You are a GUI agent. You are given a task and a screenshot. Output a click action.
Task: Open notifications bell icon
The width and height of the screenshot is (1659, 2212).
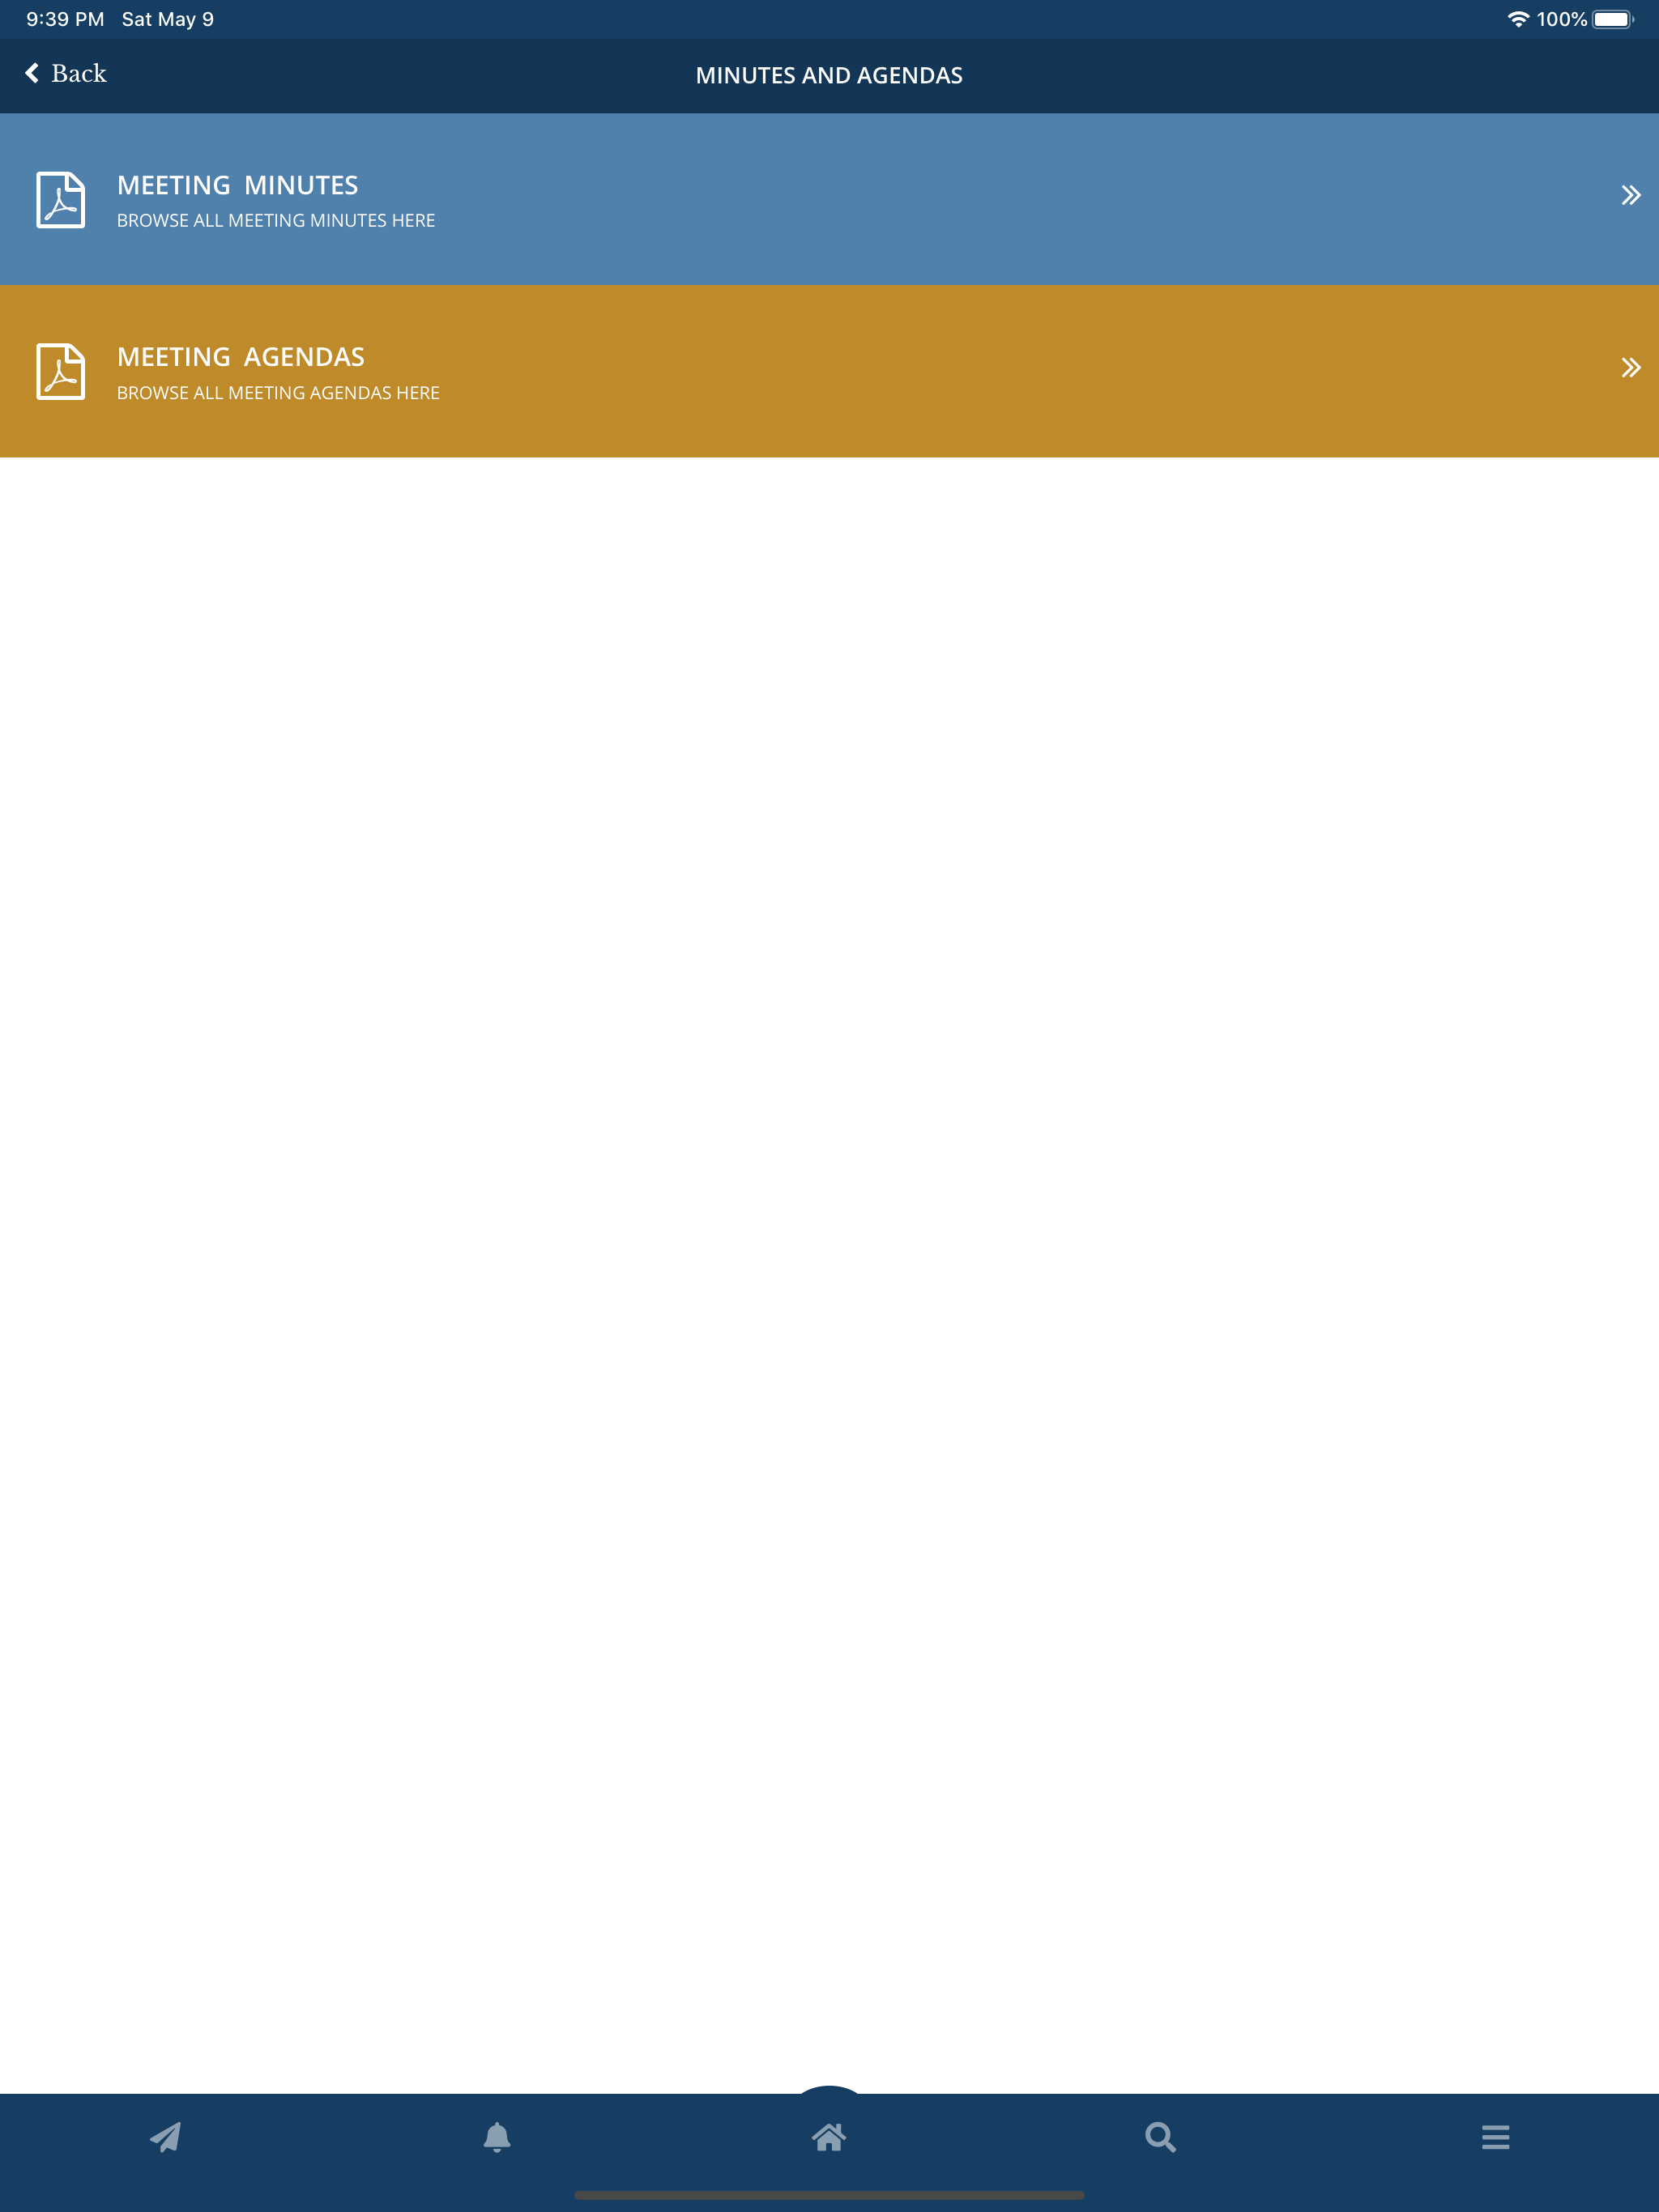point(497,2137)
